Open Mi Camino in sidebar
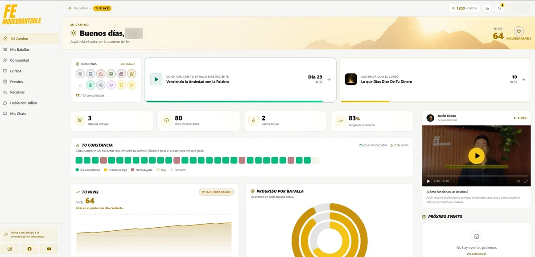Viewport: 535px width, 257px height. coord(30,39)
